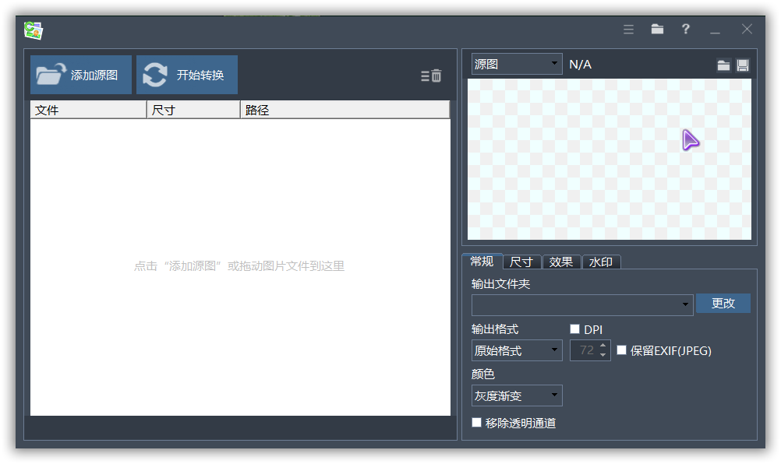This screenshot has height=464, width=781.
Task: Open the hamburger menu in title bar
Action: [628, 29]
